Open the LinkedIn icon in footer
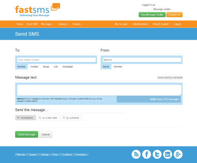This screenshot has height=163, width=197. pyautogui.click(x=167, y=154)
